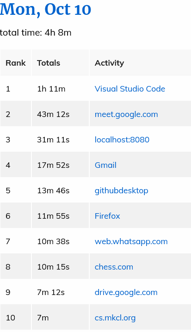Select the rank 10 cell

point(16,318)
